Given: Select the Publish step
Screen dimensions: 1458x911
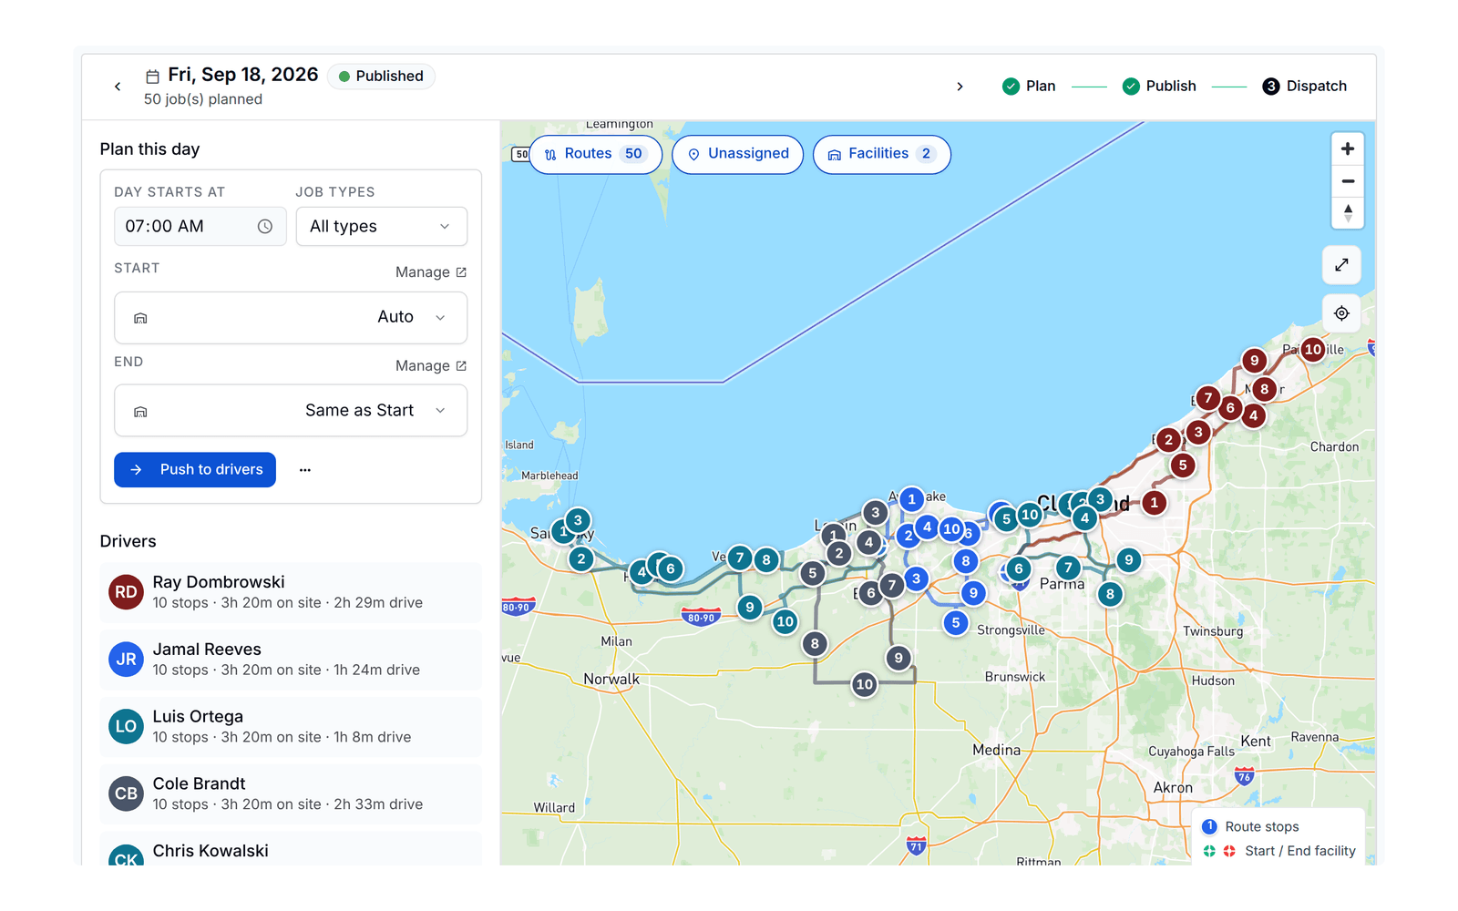Looking at the screenshot, I should click(x=1159, y=87).
